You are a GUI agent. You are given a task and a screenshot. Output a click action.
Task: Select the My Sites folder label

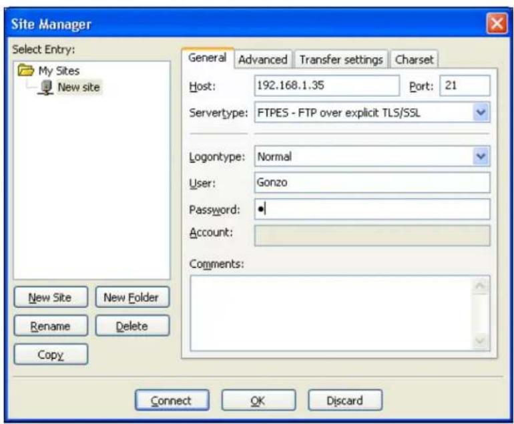click(x=59, y=71)
